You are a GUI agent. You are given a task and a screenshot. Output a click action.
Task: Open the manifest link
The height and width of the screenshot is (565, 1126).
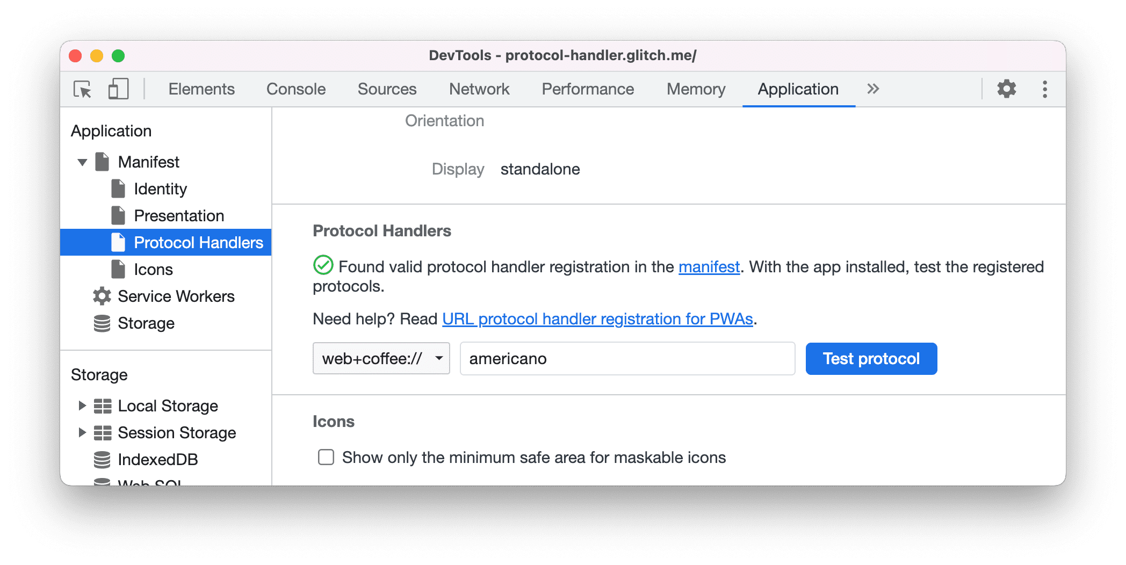click(709, 266)
